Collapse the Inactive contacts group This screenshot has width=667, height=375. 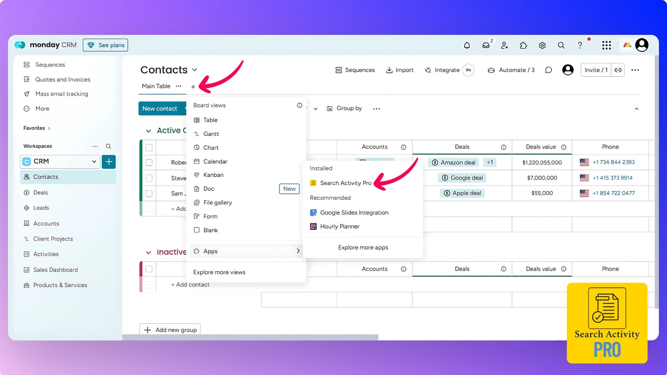[x=148, y=252]
